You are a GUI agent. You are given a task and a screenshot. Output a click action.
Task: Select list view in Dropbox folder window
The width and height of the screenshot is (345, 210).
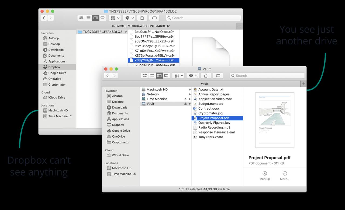click(88, 18)
